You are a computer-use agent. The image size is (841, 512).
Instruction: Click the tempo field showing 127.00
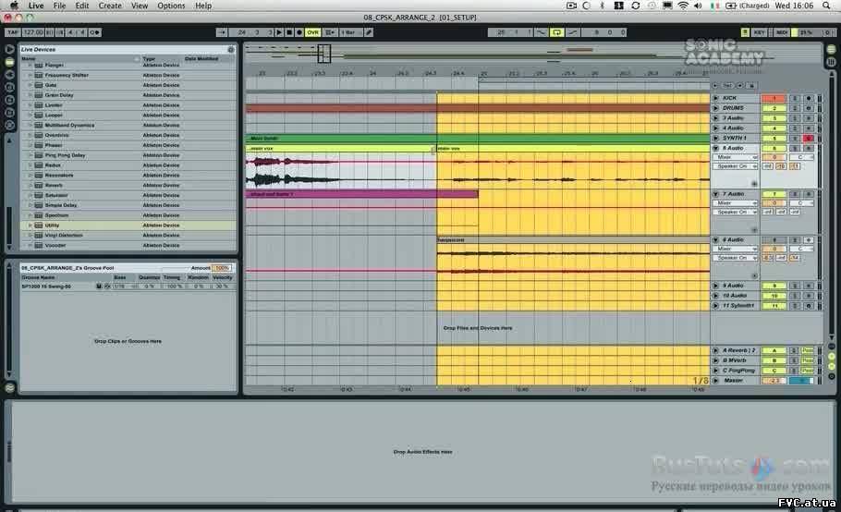click(33, 32)
